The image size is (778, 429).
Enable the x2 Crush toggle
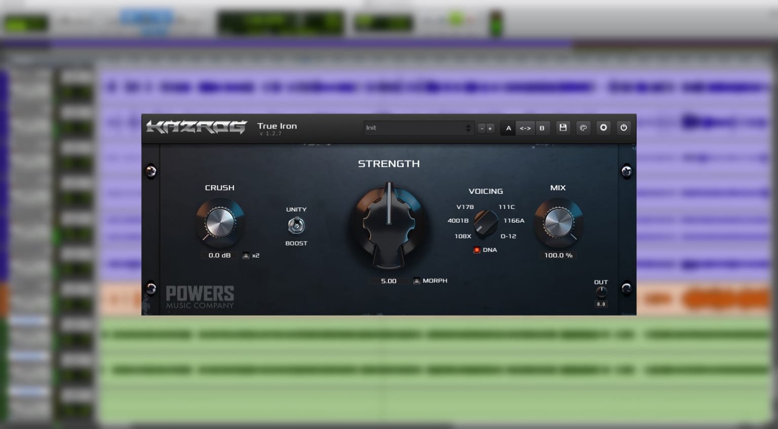(246, 255)
